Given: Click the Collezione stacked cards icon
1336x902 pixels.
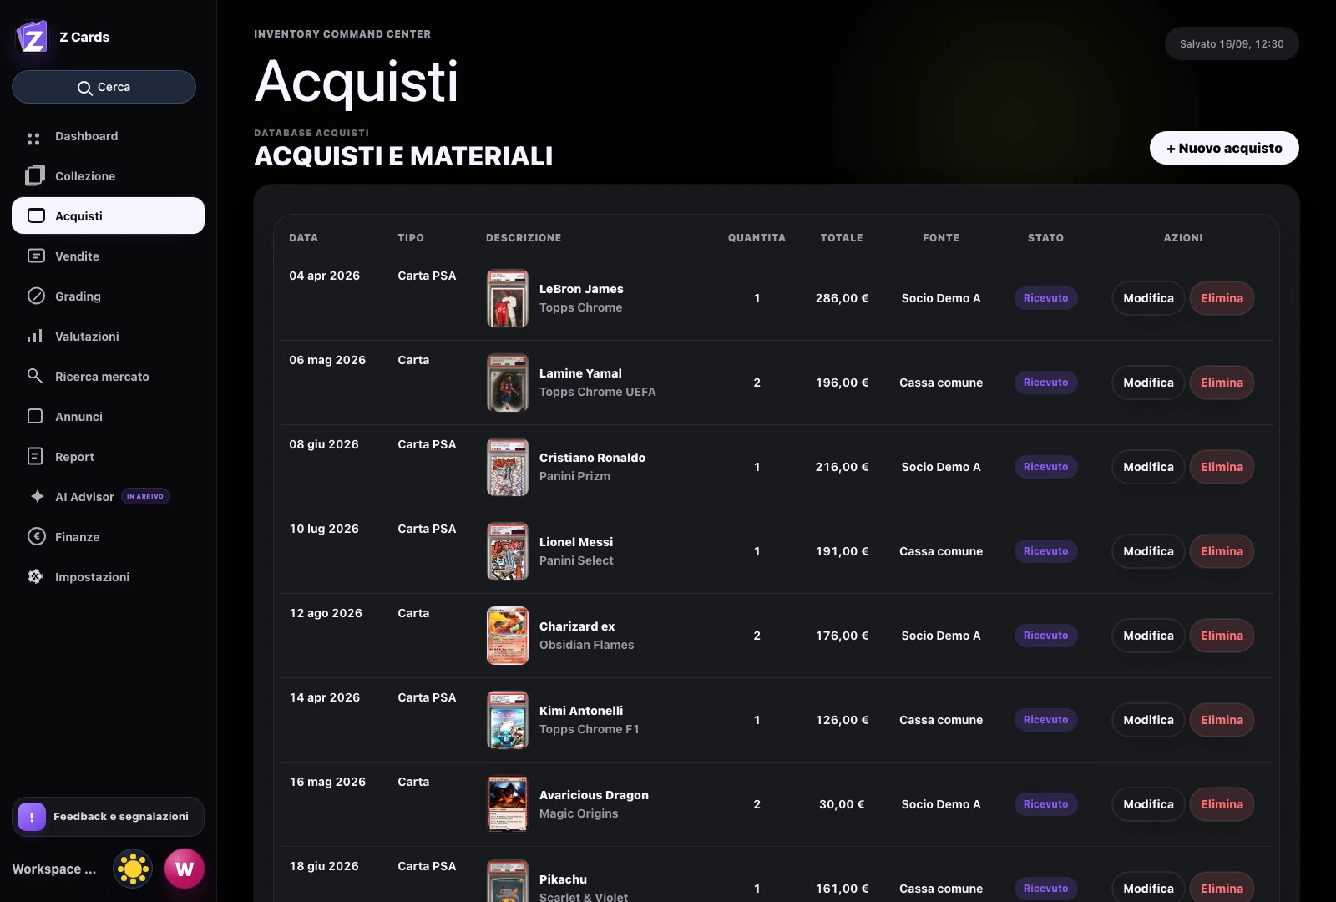Looking at the screenshot, I should pyautogui.click(x=35, y=176).
